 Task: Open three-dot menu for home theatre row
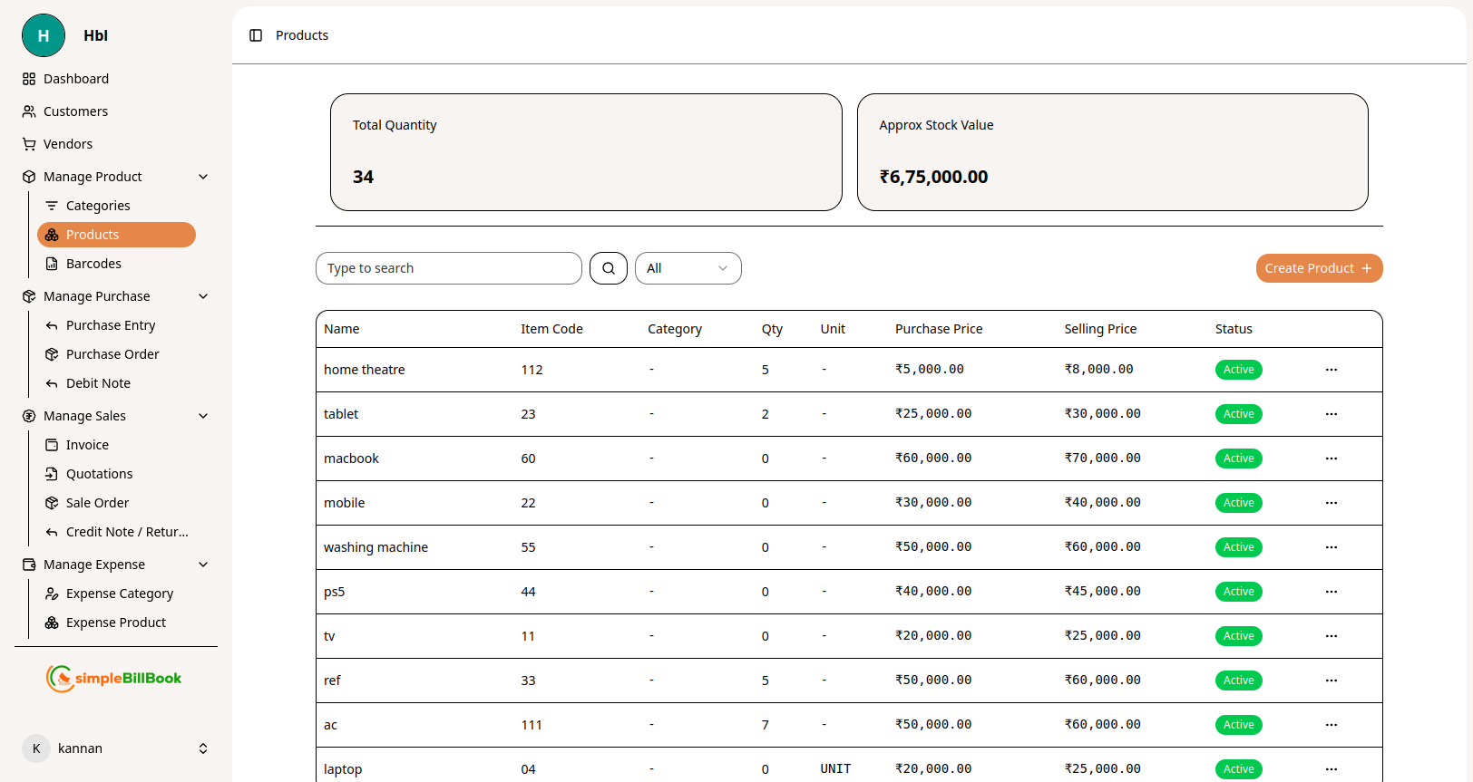(x=1331, y=370)
